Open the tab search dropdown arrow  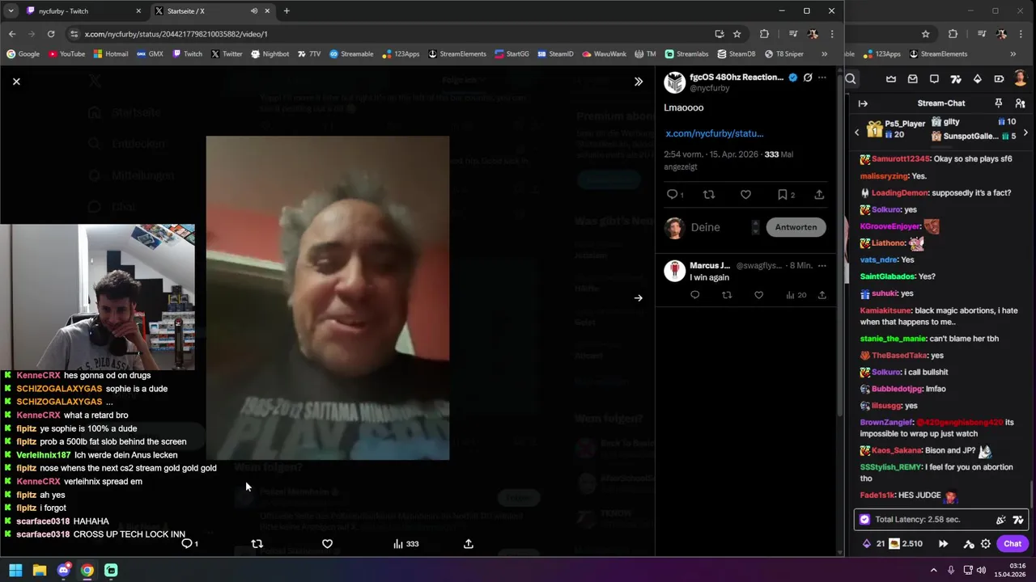pos(11,11)
